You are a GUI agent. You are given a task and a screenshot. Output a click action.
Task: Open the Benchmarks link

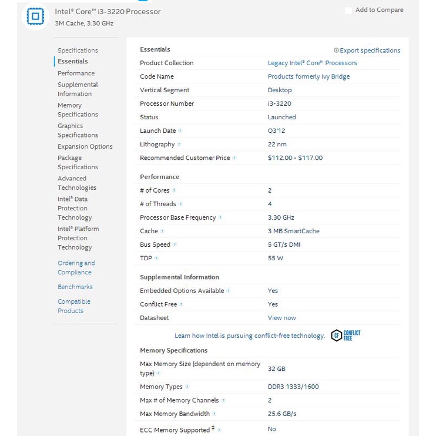point(75,287)
